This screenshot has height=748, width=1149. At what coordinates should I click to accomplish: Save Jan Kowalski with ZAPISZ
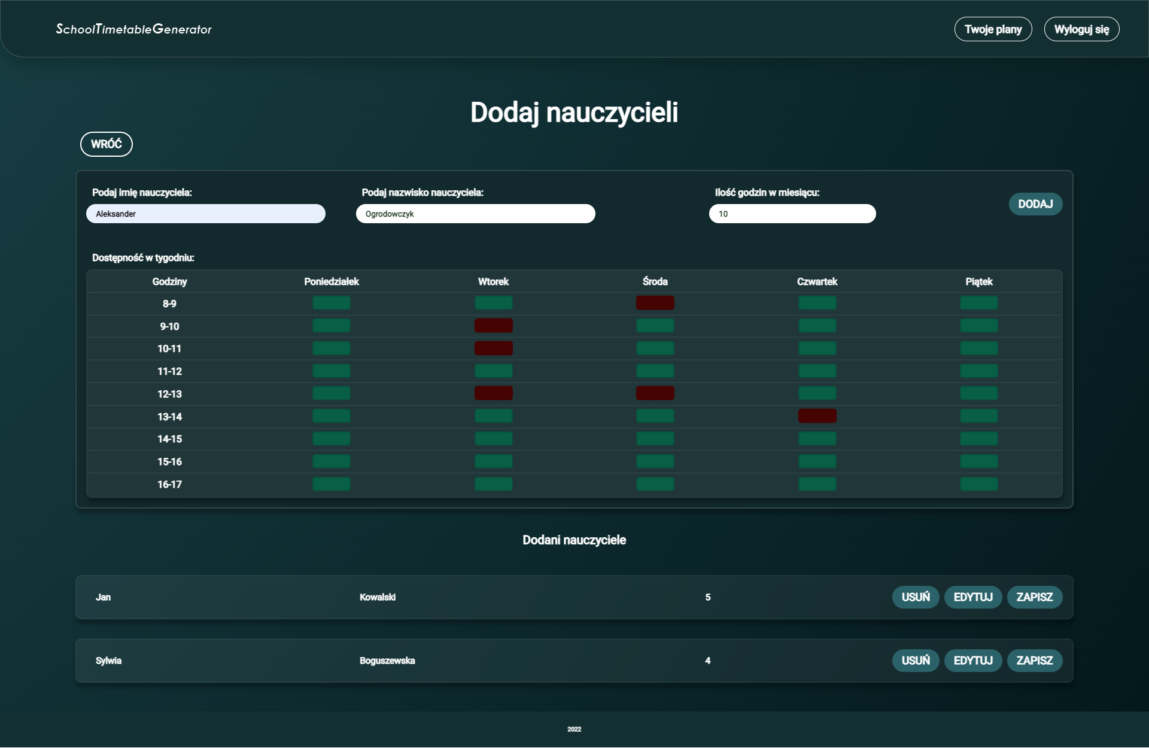(1035, 597)
